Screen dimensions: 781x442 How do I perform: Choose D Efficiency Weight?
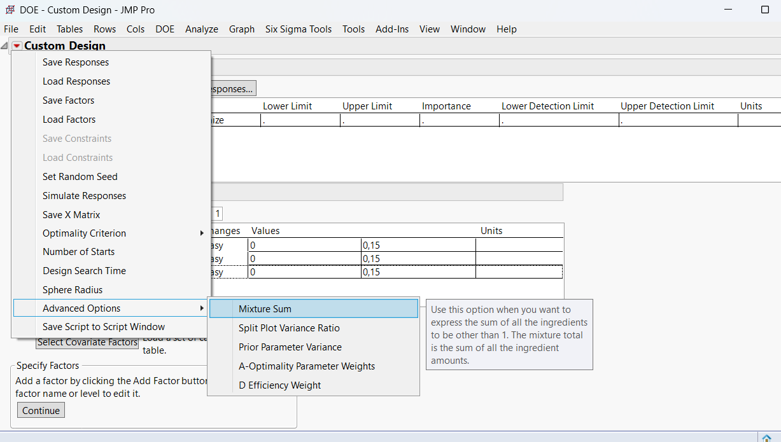(x=279, y=385)
